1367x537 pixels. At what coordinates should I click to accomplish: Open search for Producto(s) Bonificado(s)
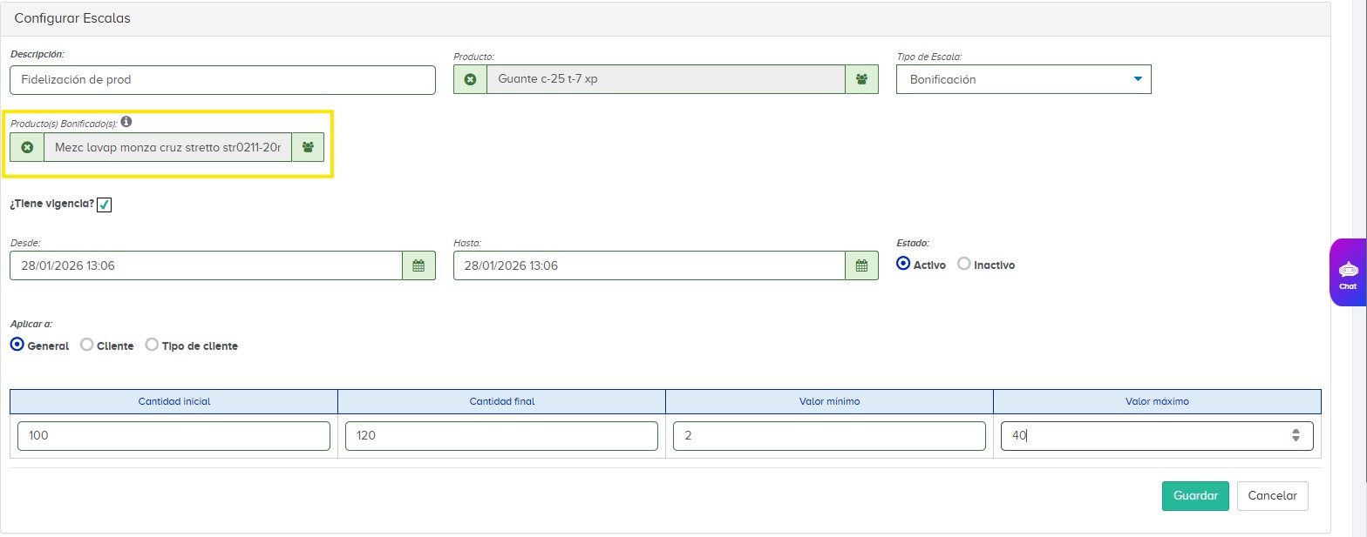(308, 147)
